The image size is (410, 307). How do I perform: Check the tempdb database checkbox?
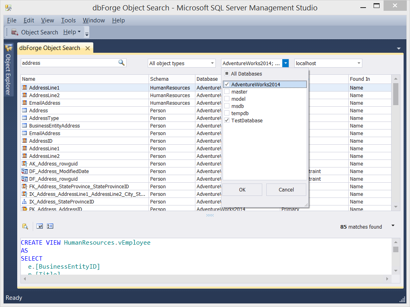227,113
